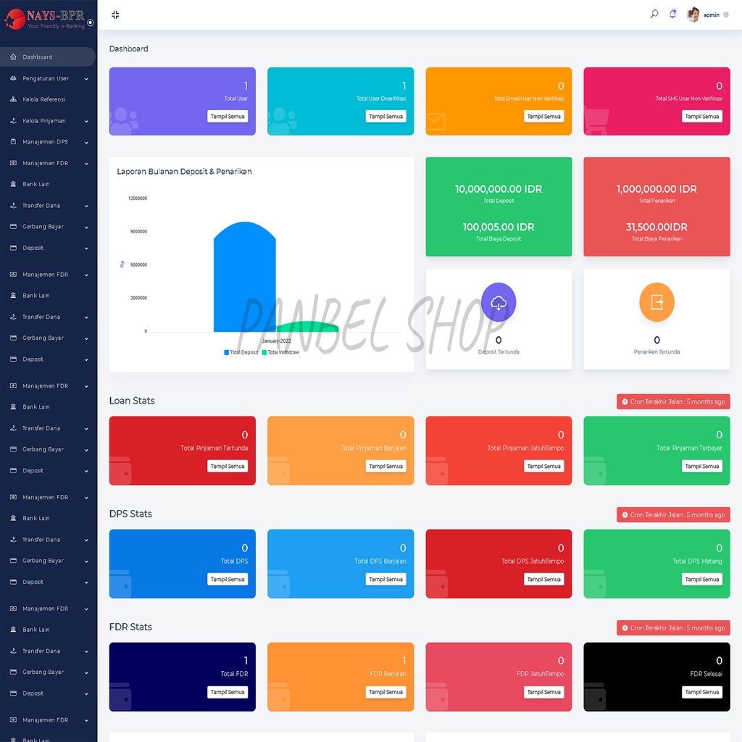
Task: Click Tampil Semua on Total Pinjaman JatuhTempo
Action: pyautogui.click(x=543, y=466)
